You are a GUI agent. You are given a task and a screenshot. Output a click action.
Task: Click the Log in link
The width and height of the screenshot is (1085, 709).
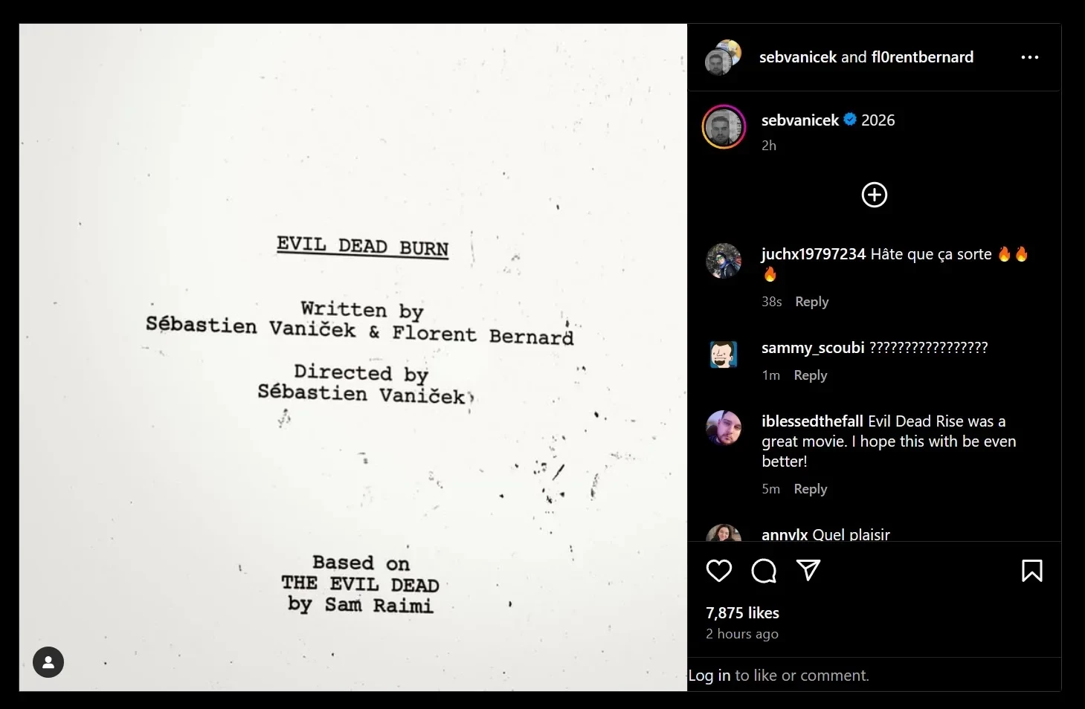709,676
